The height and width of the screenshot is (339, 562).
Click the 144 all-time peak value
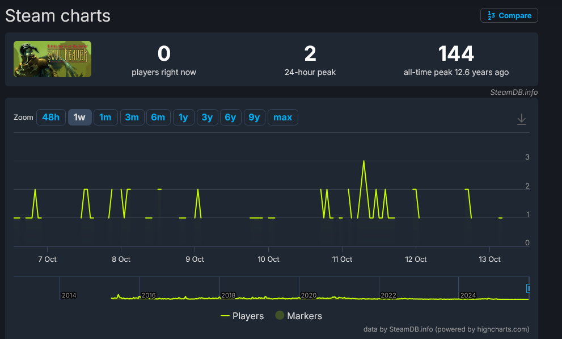click(x=456, y=54)
